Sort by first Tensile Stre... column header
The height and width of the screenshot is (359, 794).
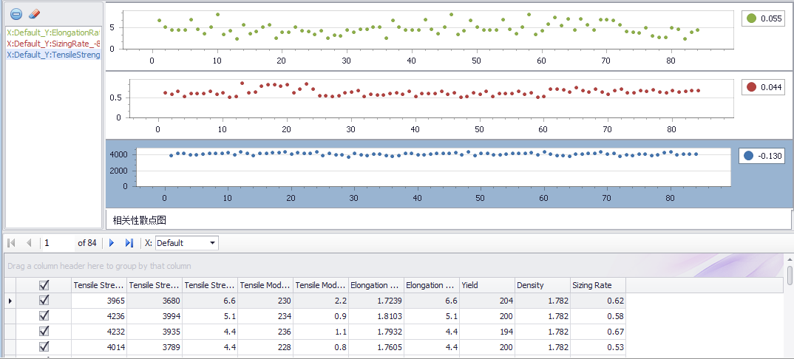(x=99, y=285)
